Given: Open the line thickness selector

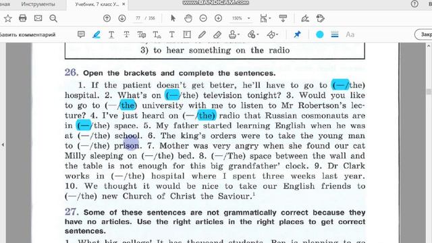Looking at the screenshot, I should click(x=335, y=34).
